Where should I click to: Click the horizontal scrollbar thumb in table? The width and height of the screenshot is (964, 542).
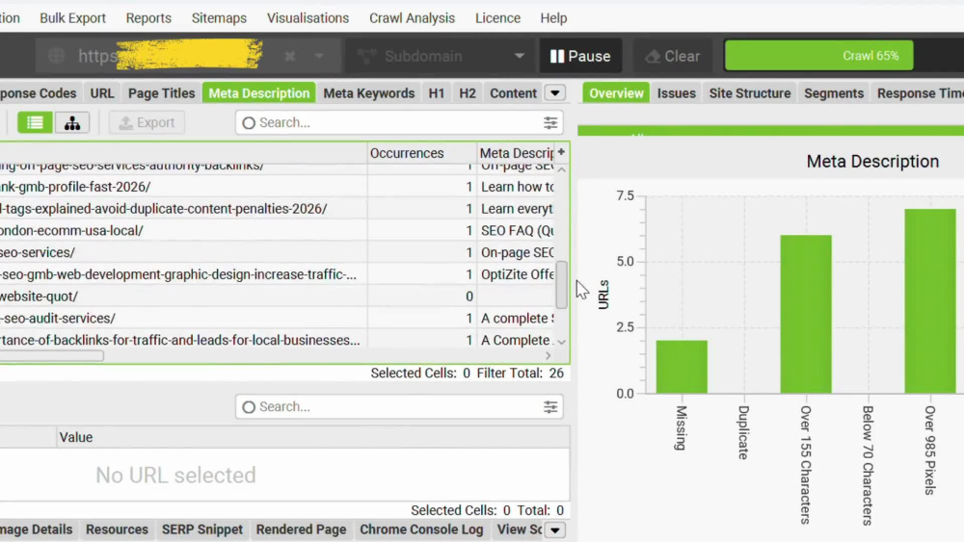click(x=52, y=356)
